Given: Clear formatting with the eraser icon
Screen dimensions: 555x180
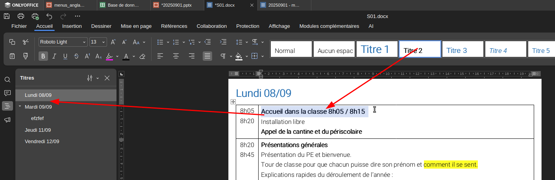Looking at the screenshot, I should click(x=142, y=56).
